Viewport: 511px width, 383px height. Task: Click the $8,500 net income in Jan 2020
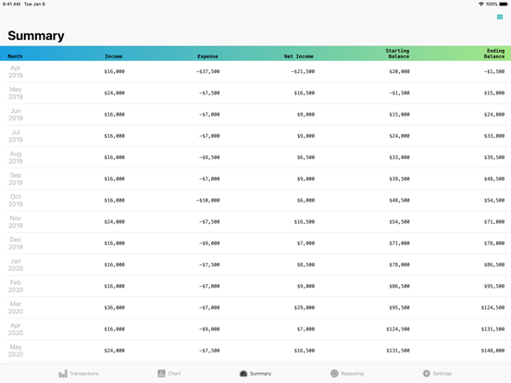pyautogui.click(x=305, y=265)
